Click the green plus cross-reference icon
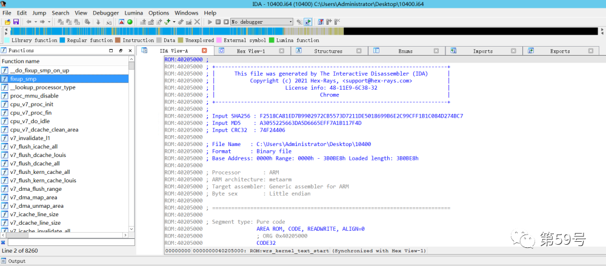This screenshot has height=266, width=606. 167,22
